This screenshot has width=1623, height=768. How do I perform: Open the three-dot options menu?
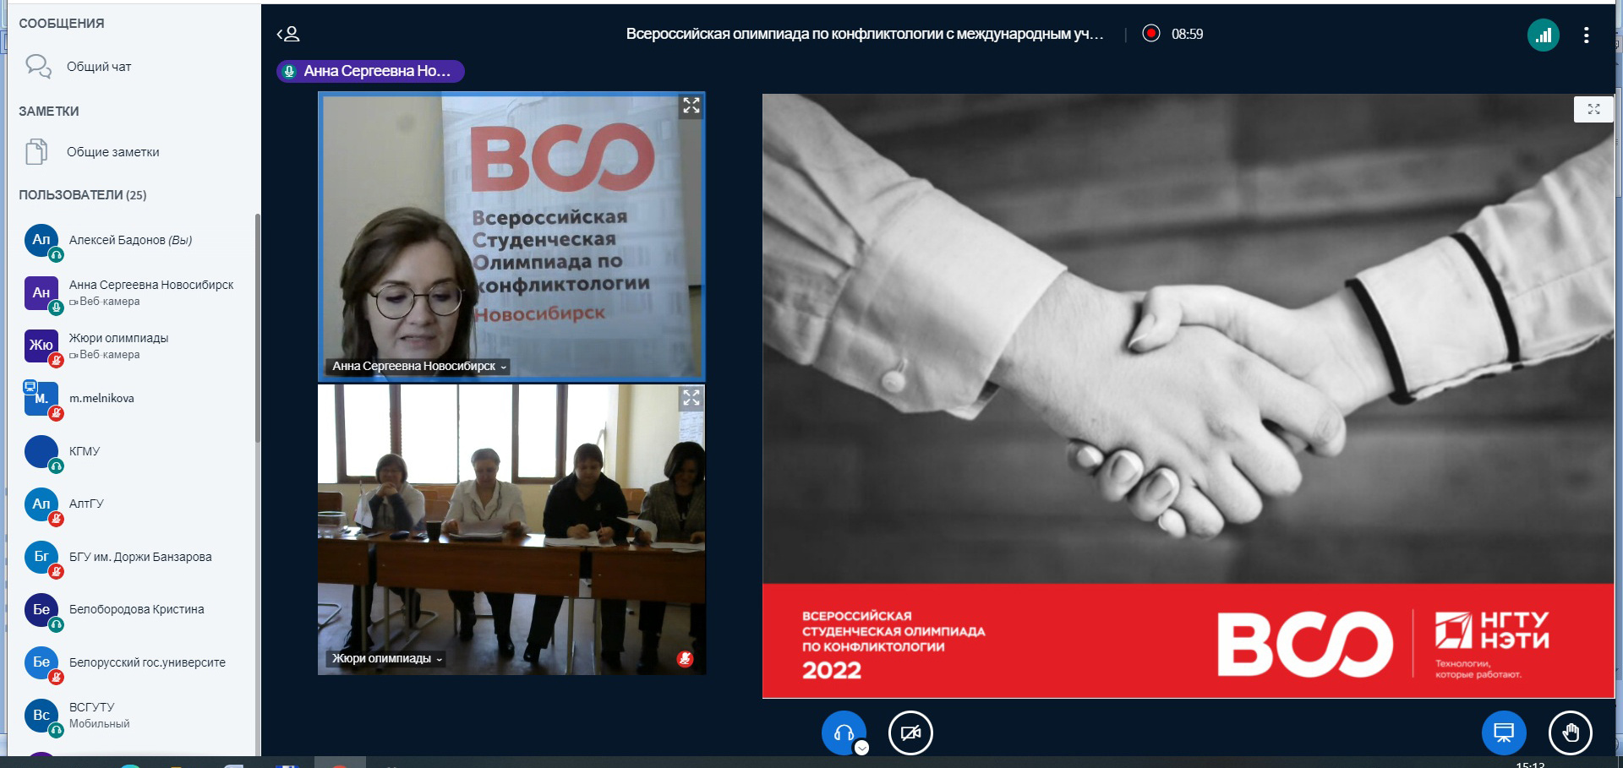click(1586, 35)
